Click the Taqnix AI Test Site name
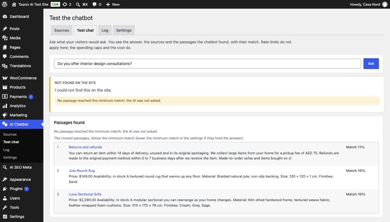The image size is (390, 222). point(33,4)
